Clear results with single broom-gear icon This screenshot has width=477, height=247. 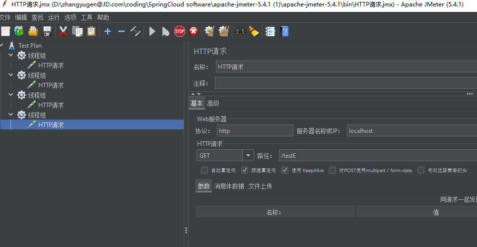209,31
